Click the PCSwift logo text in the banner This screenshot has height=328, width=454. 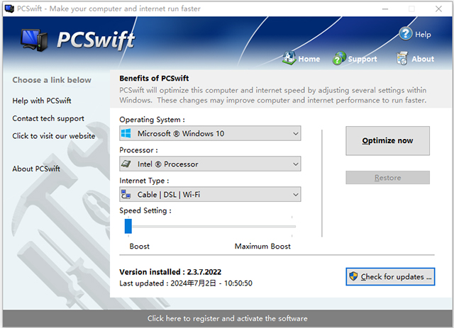(x=96, y=40)
